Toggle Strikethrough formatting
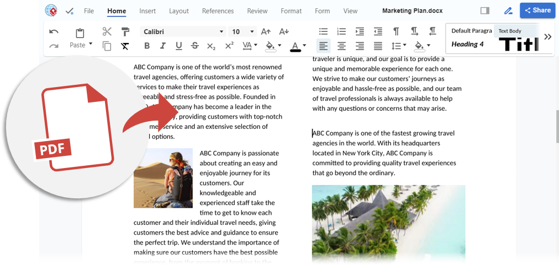The width and height of the screenshot is (559, 265). [x=195, y=46]
